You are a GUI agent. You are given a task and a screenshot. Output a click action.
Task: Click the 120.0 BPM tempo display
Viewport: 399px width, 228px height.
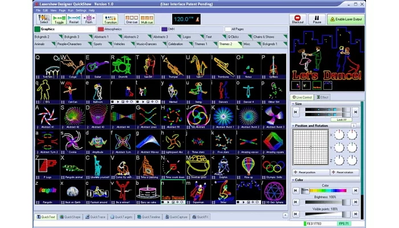click(x=184, y=19)
